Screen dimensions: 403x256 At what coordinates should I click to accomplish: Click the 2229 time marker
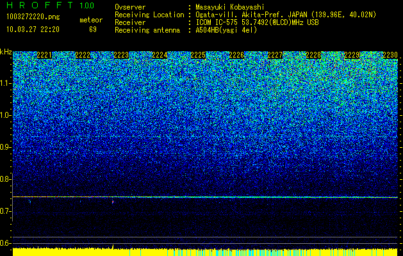352,55
